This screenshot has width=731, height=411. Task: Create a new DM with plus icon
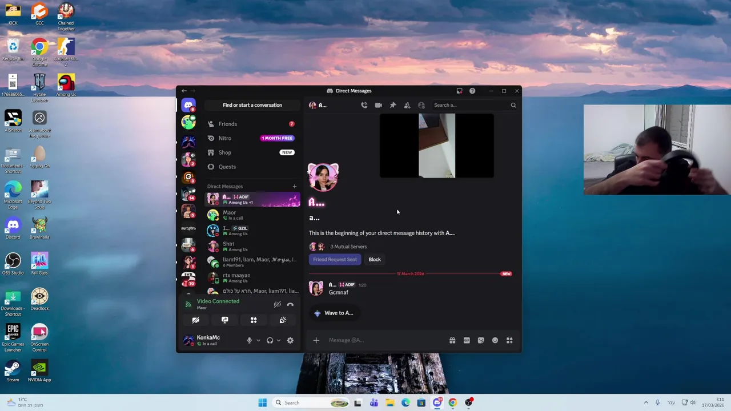(295, 186)
